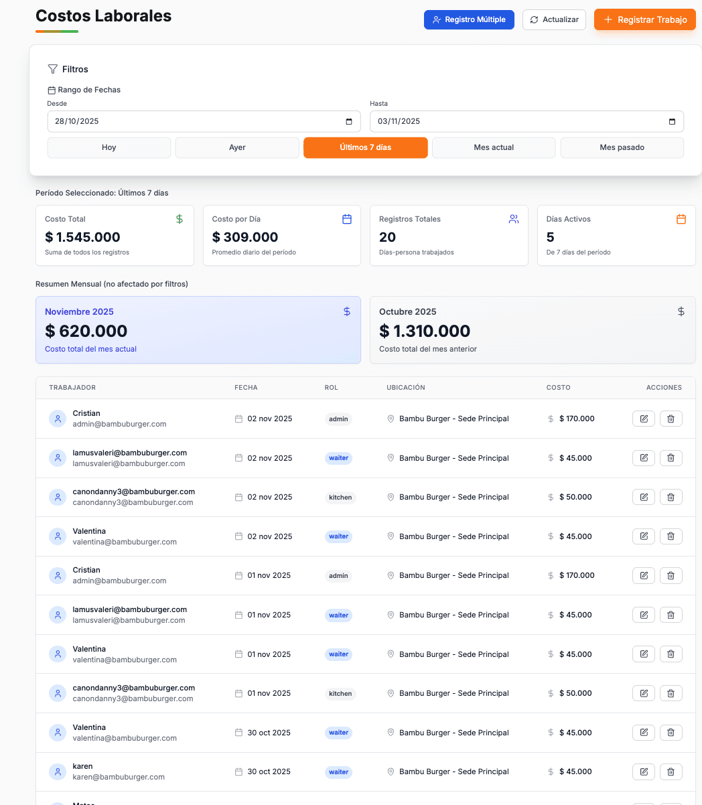702x805 pixels.
Task: Open the Hasta date picker calendar
Action: point(672,121)
